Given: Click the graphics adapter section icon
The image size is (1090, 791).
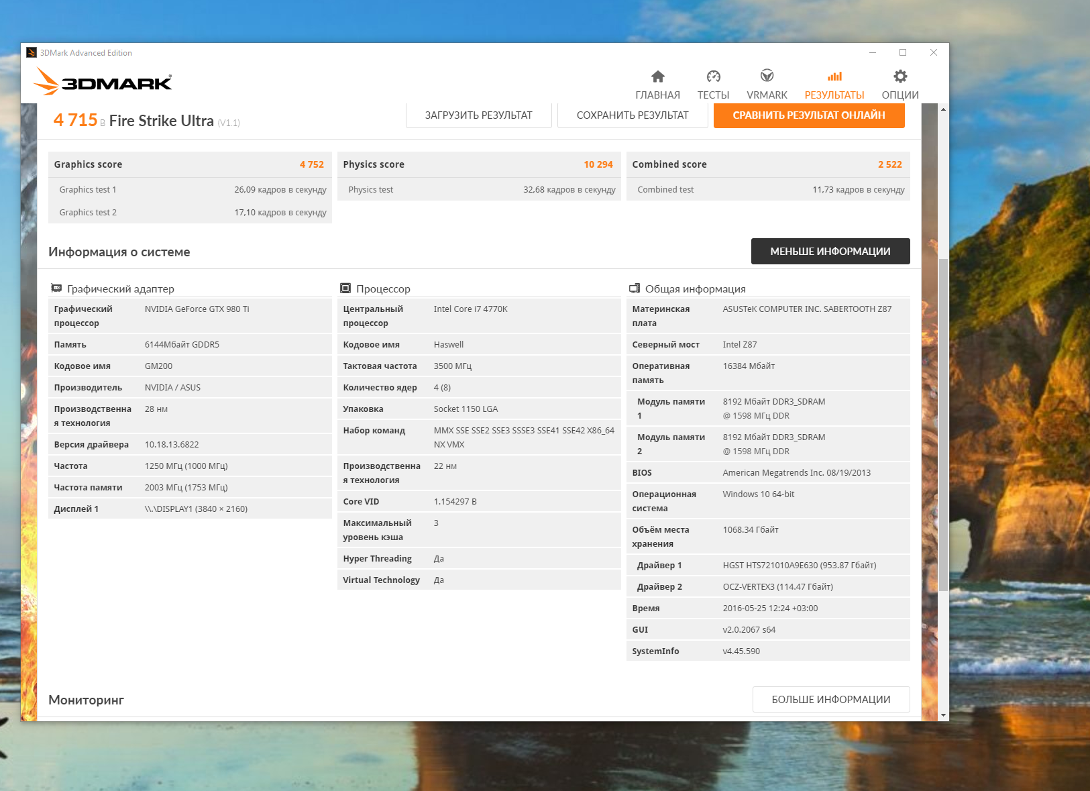Looking at the screenshot, I should [x=56, y=288].
